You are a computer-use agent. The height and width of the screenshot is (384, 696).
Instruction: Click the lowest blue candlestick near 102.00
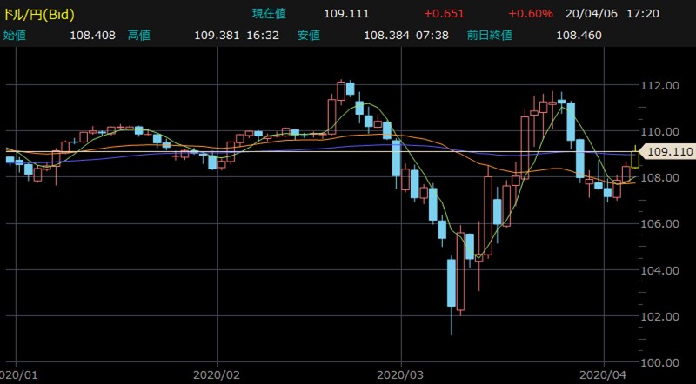pos(452,282)
